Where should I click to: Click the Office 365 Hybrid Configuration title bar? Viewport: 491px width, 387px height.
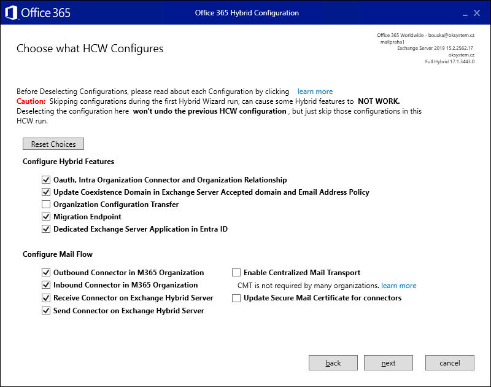pyautogui.click(x=246, y=12)
